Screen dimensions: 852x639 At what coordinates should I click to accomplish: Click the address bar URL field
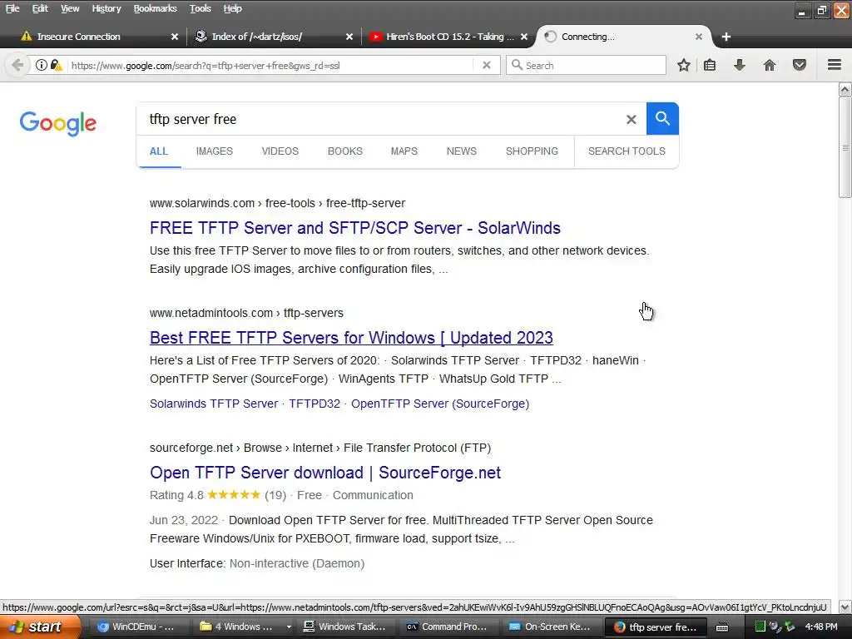(272, 65)
